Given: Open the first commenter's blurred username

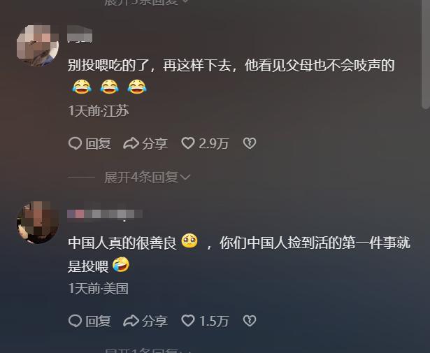Looking at the screenshot, I should [80, 34].
